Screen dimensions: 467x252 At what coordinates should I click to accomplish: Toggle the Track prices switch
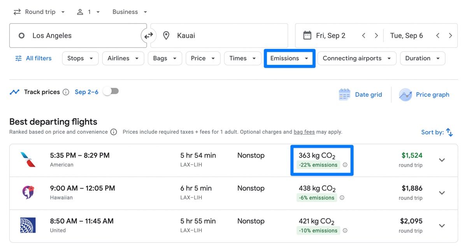111,91
